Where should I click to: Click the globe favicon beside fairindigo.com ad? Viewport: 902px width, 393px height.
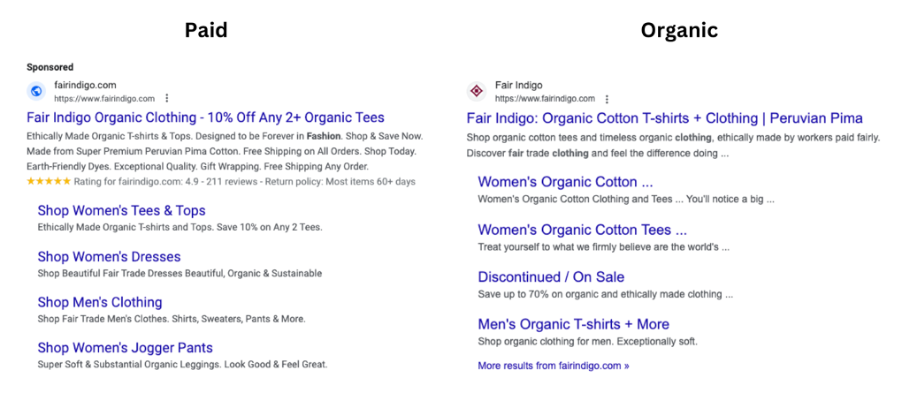[37, 91]
